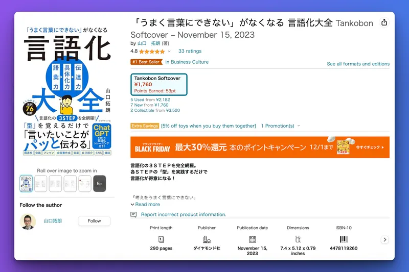Select the third preview page thumbnail
The image size is (409, 272).
click(56, 184)
